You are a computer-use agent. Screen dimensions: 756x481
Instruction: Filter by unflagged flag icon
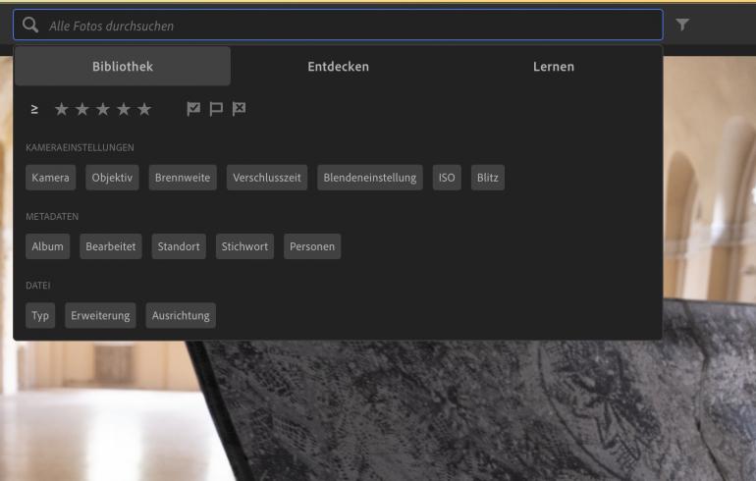point(216,109)
